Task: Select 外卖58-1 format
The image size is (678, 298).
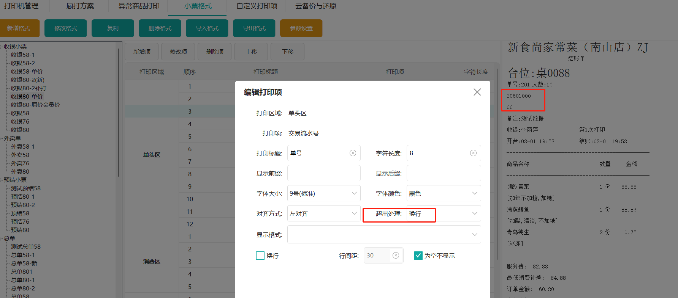Action: (x=23, y=147)
